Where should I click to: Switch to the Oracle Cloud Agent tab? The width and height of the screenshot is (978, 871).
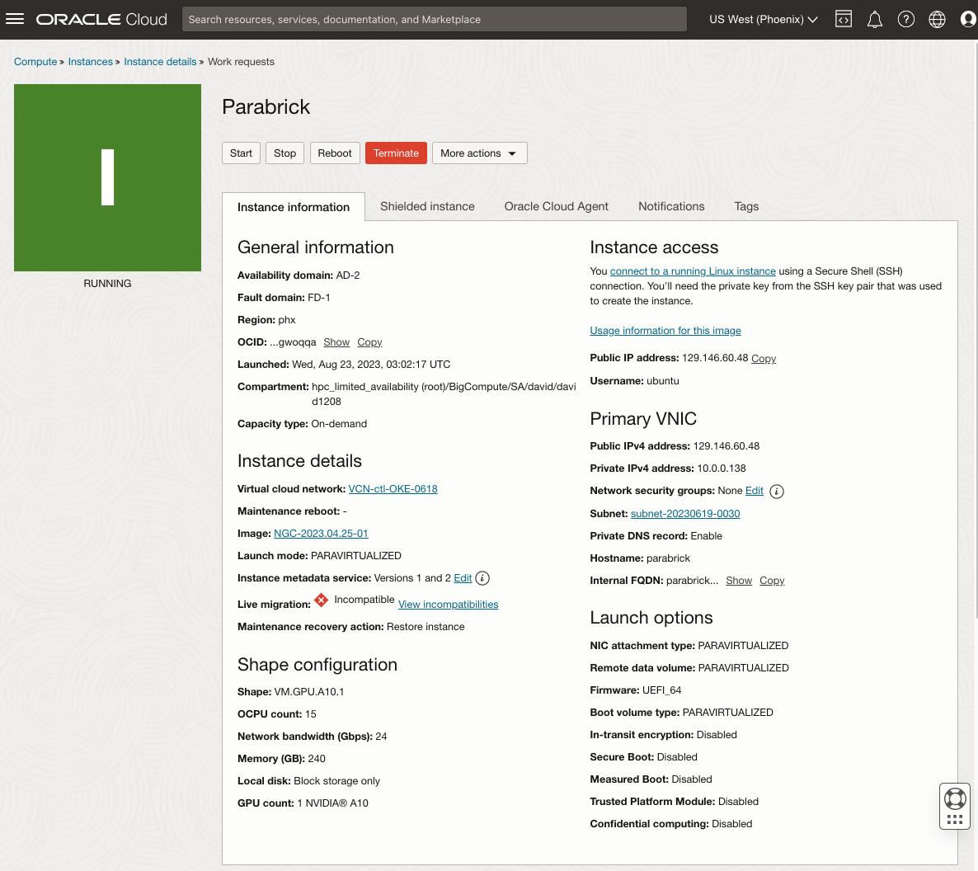[x=556, y=206]
